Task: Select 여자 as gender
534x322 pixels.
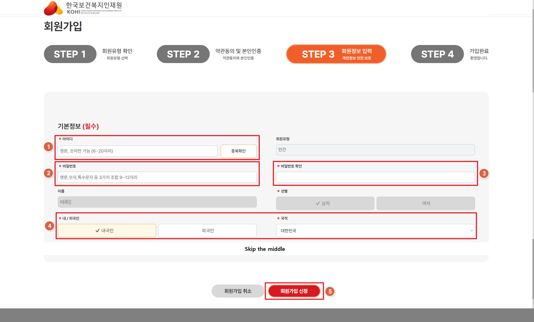Action: pos(425,203)
